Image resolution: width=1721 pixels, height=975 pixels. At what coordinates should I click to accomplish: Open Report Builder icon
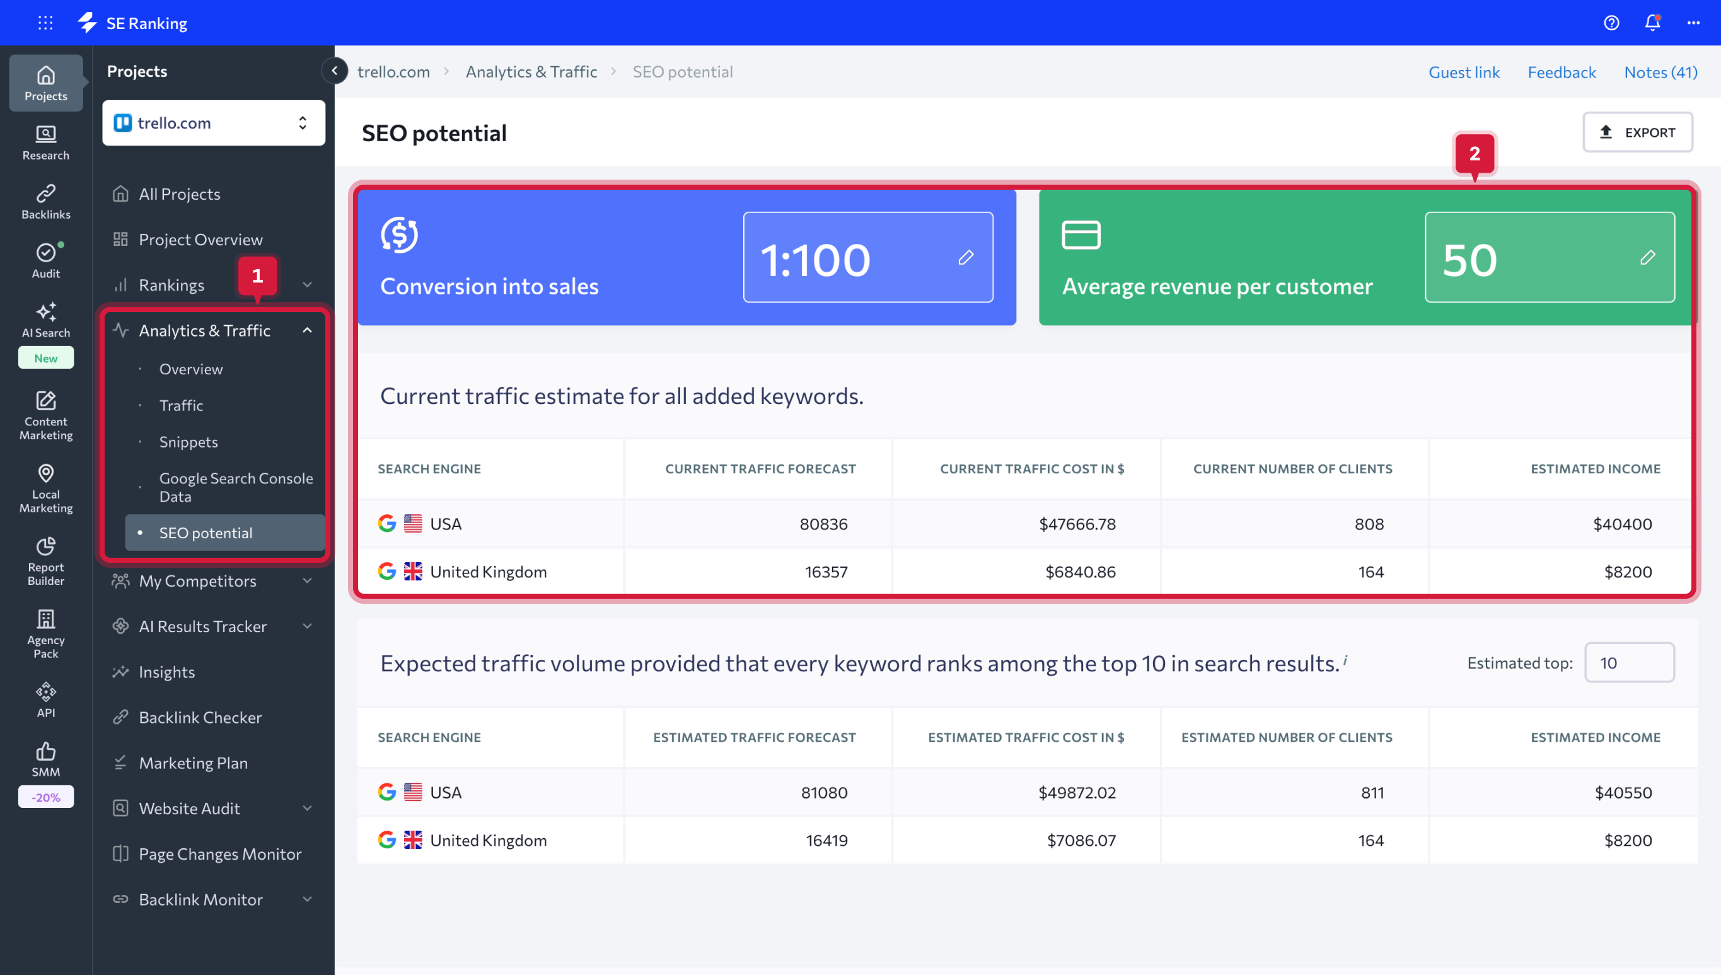pos(45,560)
